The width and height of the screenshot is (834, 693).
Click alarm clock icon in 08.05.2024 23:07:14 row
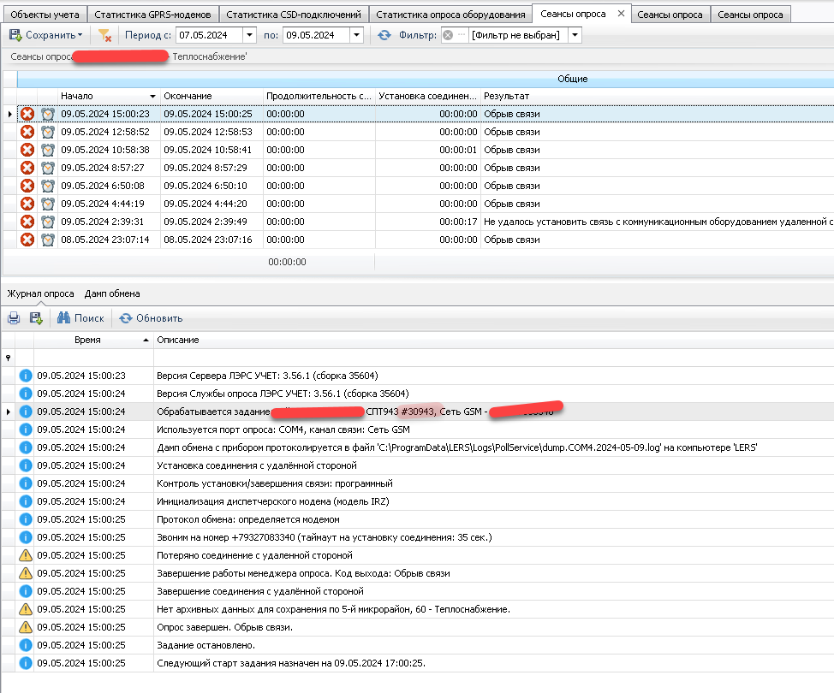[x=48, y=240]
